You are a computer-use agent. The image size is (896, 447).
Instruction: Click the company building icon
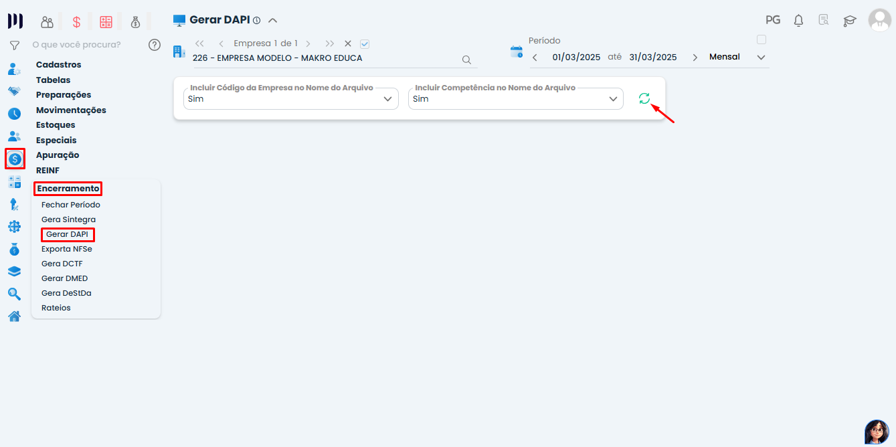pyautogui.click(x=179, y=52)
